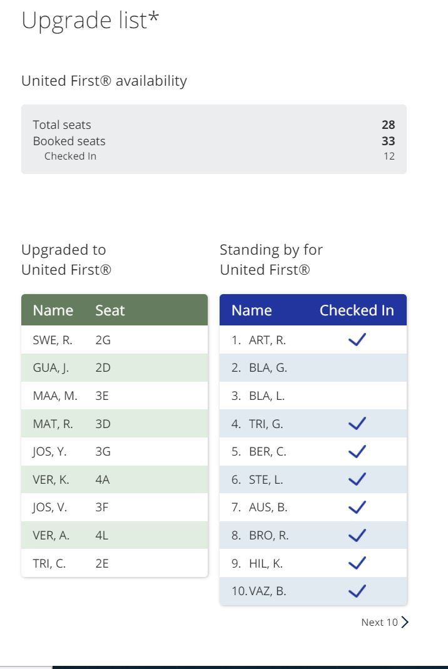Select upgraded passenger SWE, R. row
Screen dimensions: 448x669
115,340
